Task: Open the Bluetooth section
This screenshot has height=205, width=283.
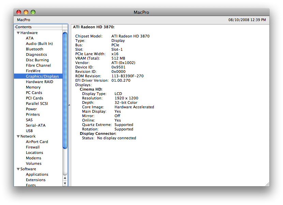Action: click(34, 49)
